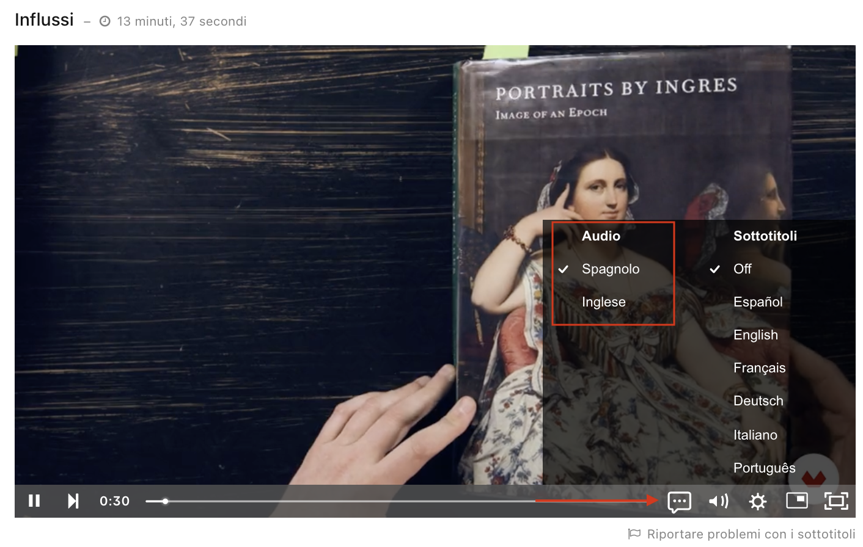The height and width of the screenshot is (547, 863).
Task: Mute the volume speaker icon
Action: [x=719, y=501]
